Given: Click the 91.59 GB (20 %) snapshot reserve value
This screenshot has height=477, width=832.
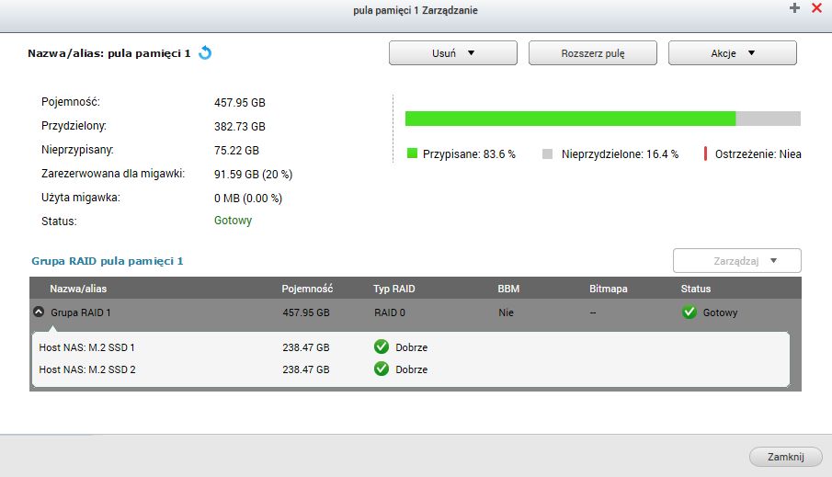Looking at the screenshot, I should tap(253, 174).
